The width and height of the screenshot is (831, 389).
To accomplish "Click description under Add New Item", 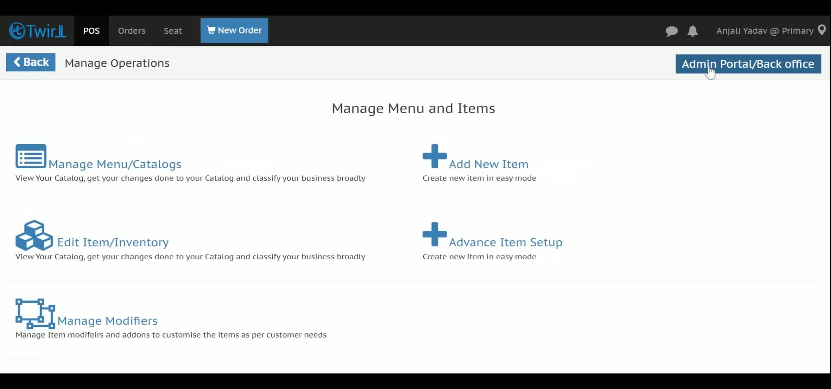I will 479,178.
